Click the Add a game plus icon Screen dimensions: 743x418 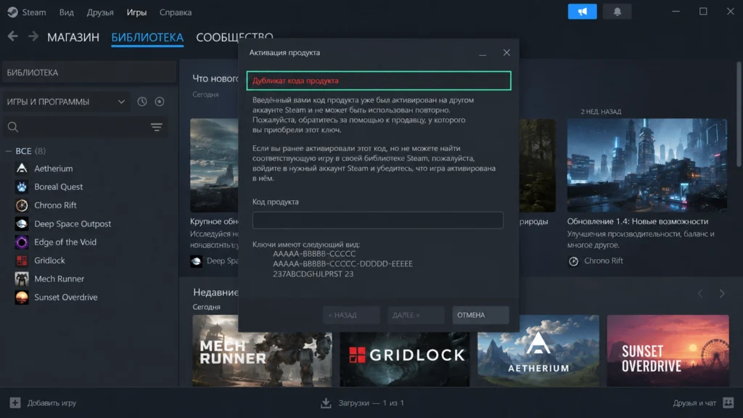15,403
